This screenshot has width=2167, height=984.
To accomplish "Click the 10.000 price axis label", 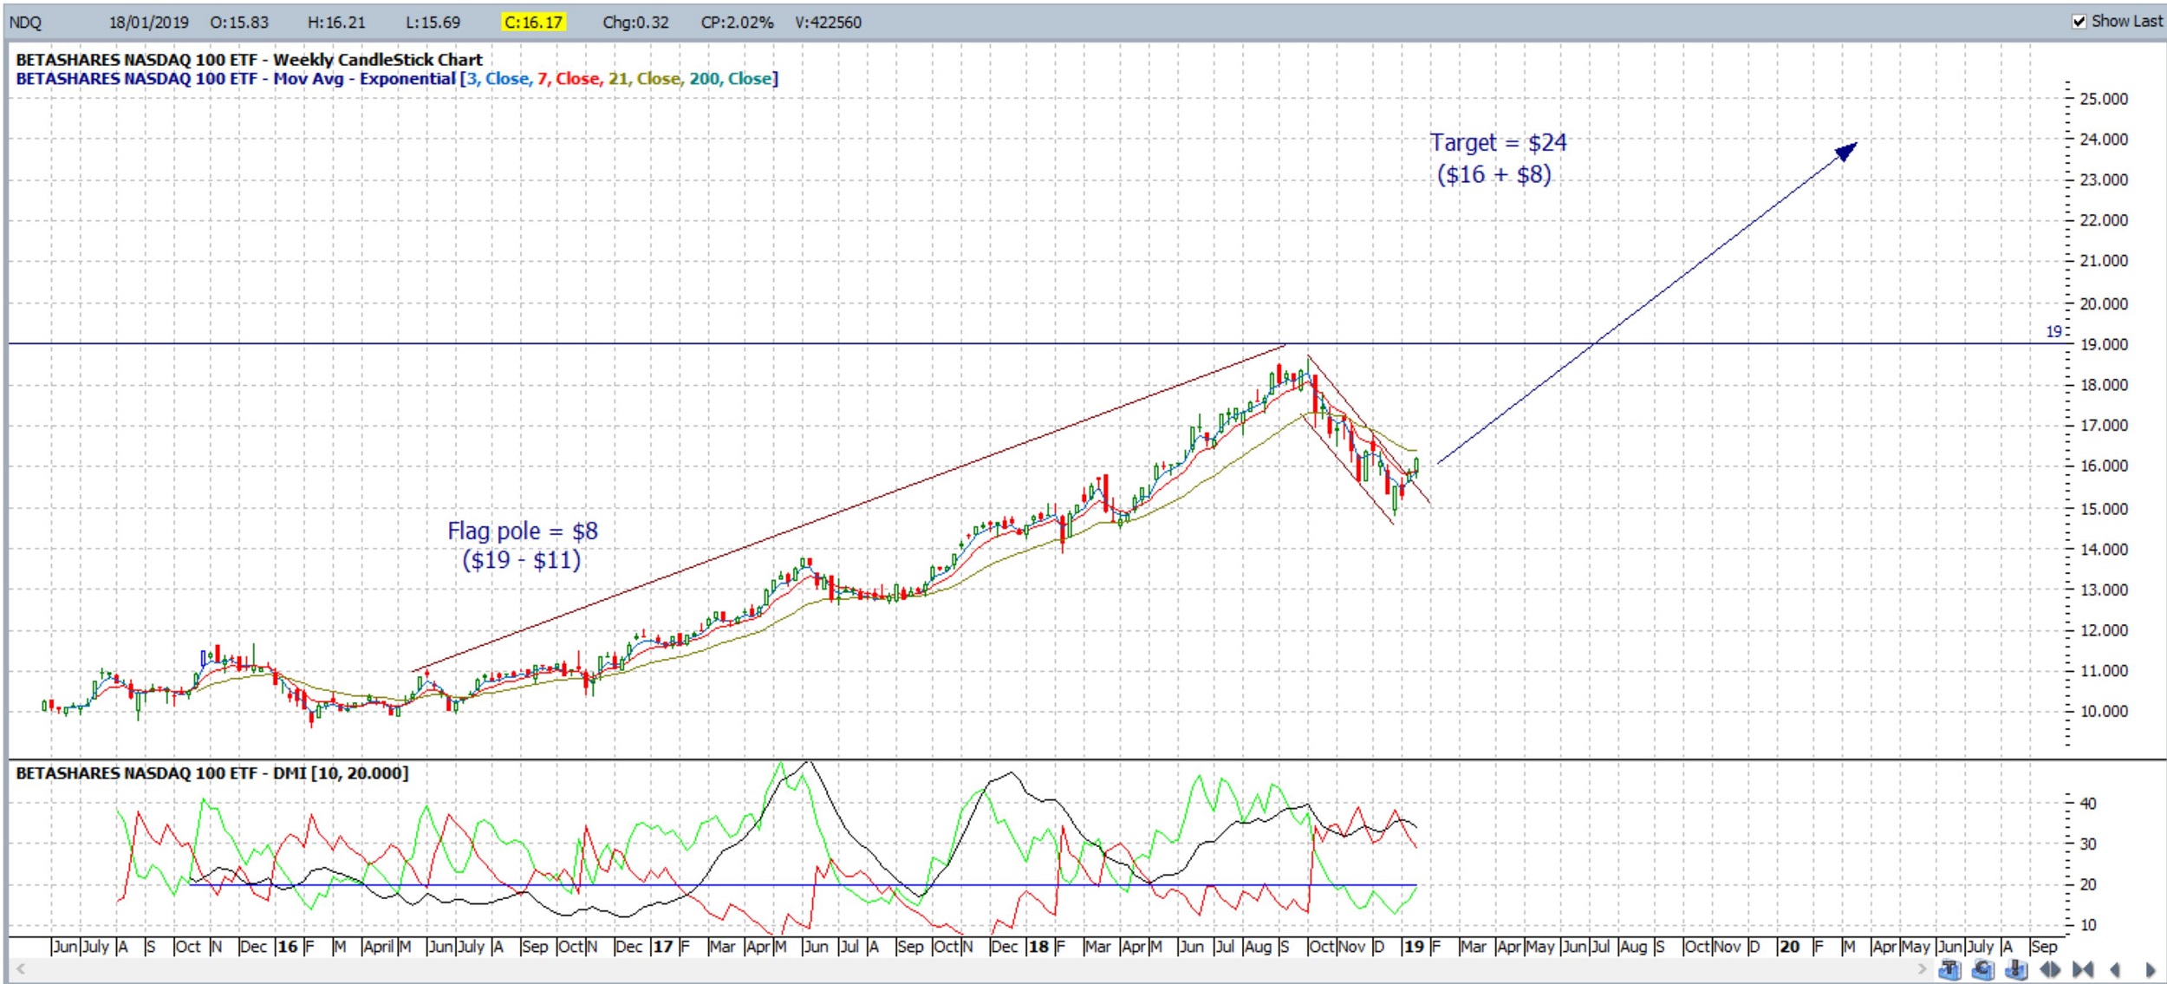I will pos(2104,712).
